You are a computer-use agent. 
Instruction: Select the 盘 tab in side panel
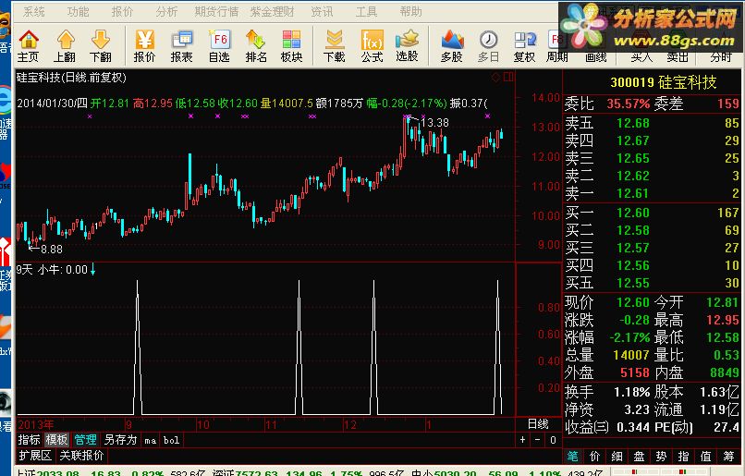[x=639, y=457]
